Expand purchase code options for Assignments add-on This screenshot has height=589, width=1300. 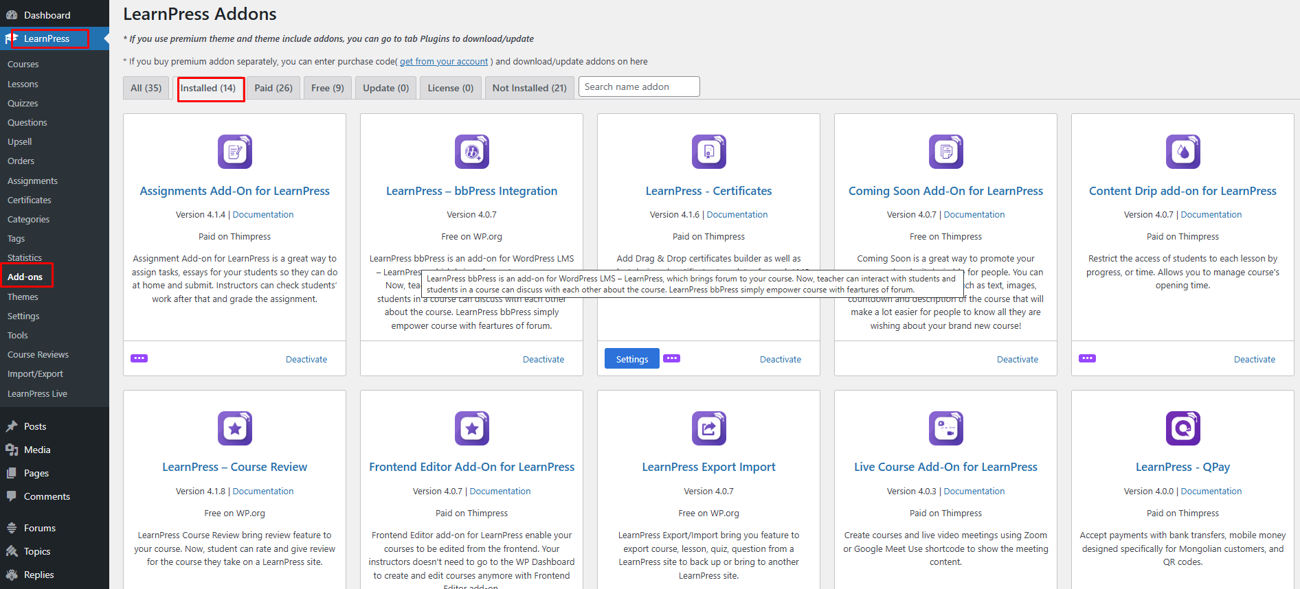tap(139, 358)
